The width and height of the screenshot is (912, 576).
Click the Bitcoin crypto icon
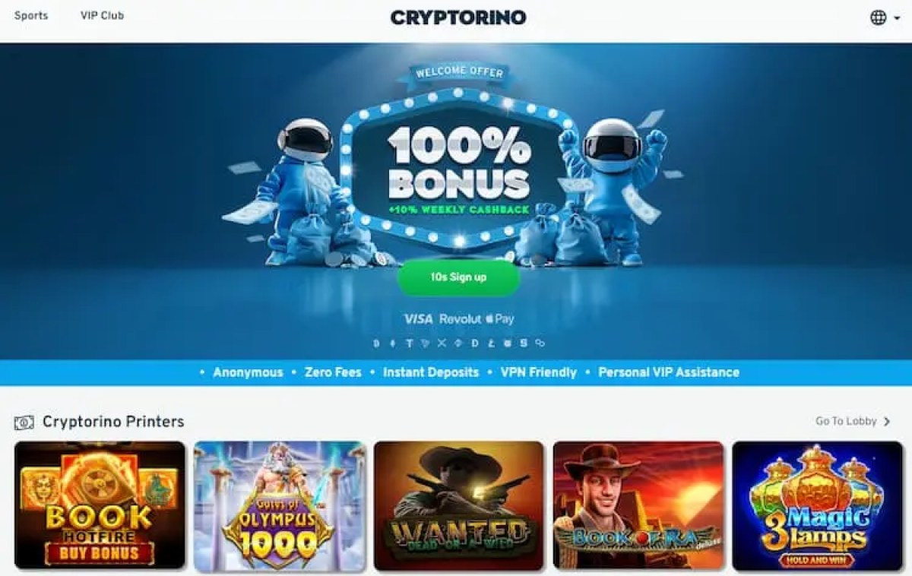tap(376, 343)
